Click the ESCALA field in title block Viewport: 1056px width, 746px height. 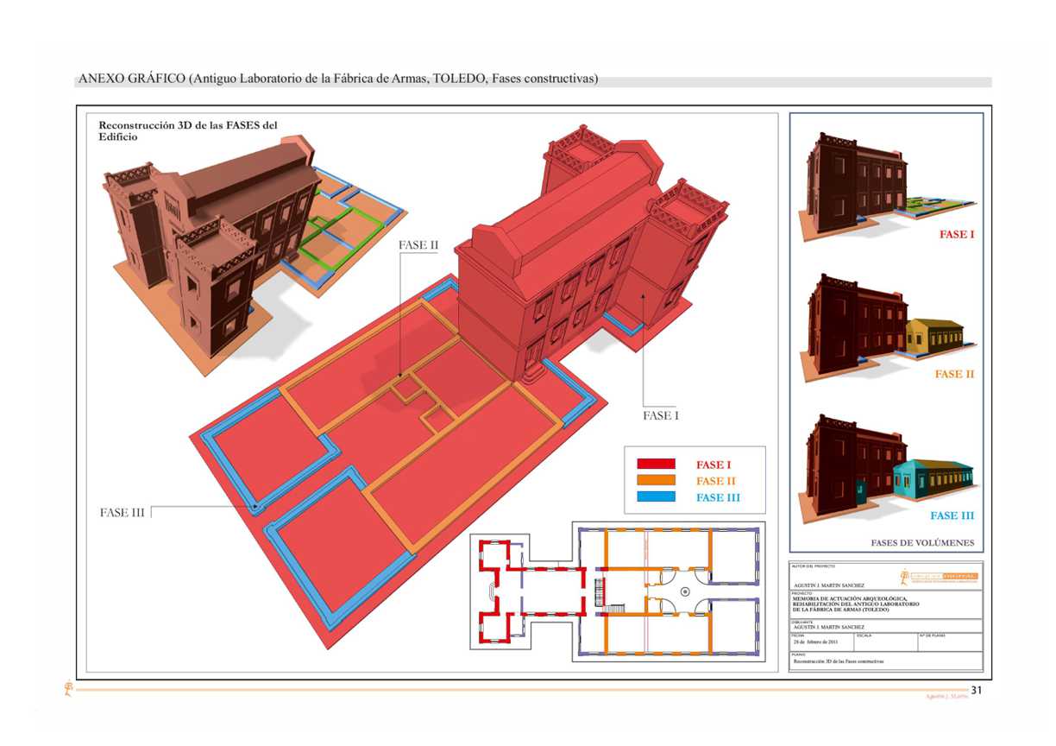[x=886, y=642]
